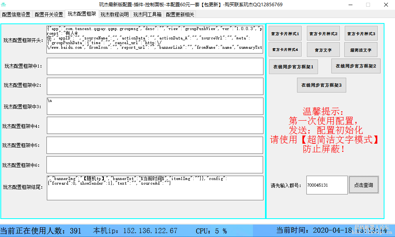The width and height of the screenshot is (395, 237).
Task: Focus the 玩杰配置框架中3 text field
Action: coord(155,106)
